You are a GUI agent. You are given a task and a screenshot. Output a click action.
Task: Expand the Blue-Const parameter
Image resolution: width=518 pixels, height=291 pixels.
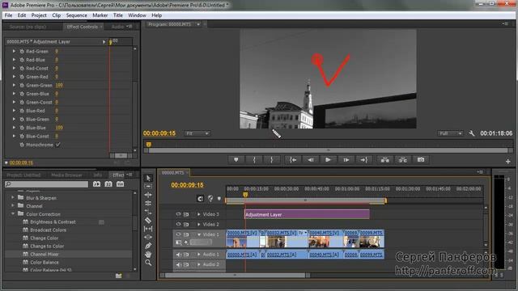(x=14, y=136)
